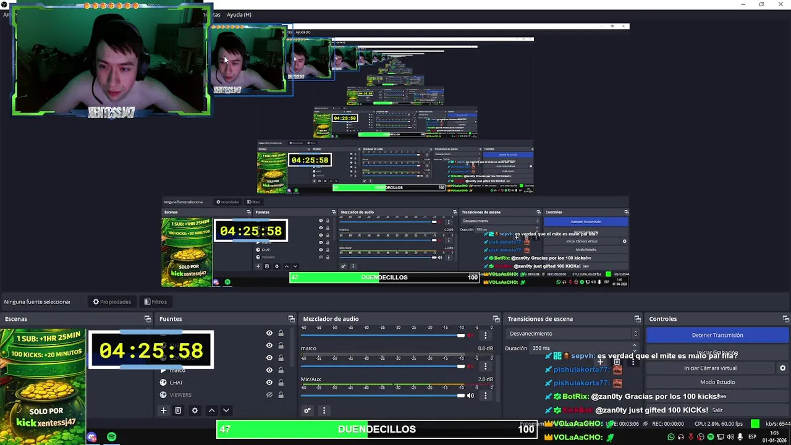Undock the Escenas panel

tap(148, 319)
